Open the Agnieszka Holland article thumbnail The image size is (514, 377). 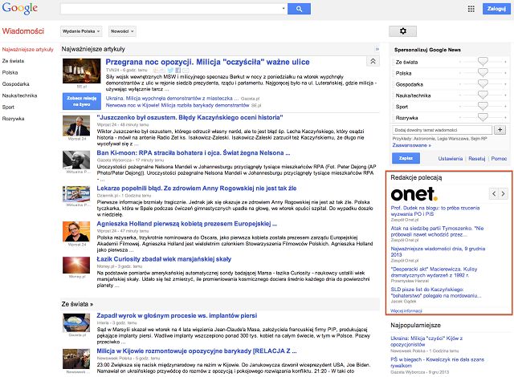(76, 231)
